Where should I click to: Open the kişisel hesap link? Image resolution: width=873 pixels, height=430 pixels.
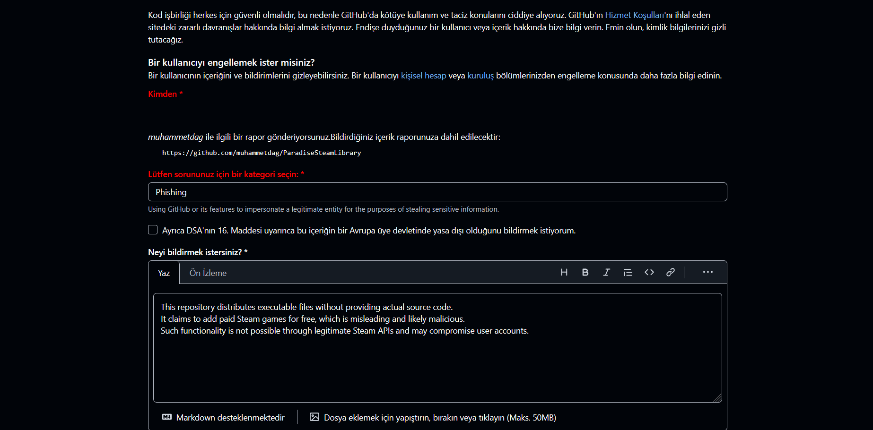(x=424, y=76)
